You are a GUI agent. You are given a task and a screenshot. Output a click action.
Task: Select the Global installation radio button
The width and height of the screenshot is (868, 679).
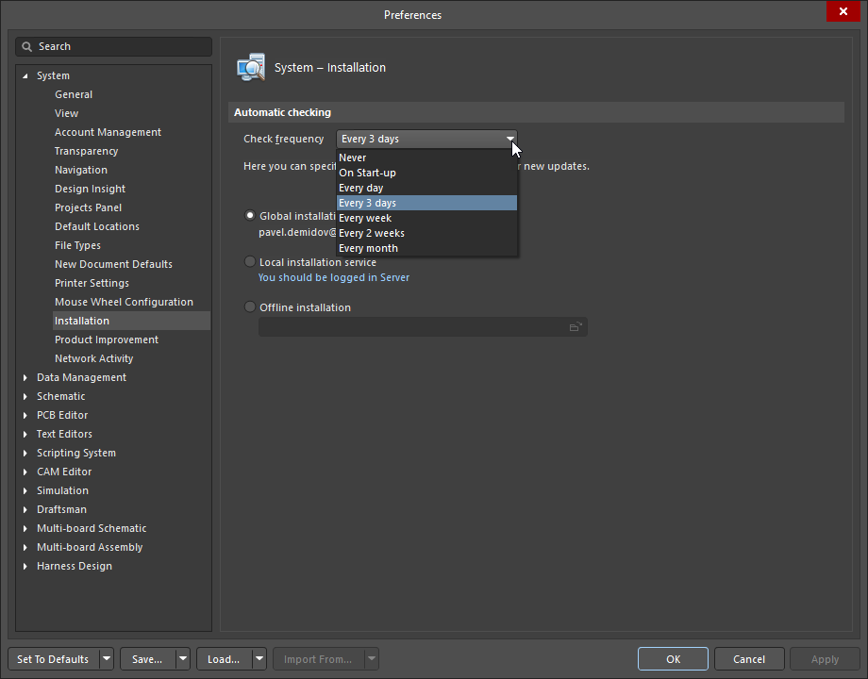[250, 216]
